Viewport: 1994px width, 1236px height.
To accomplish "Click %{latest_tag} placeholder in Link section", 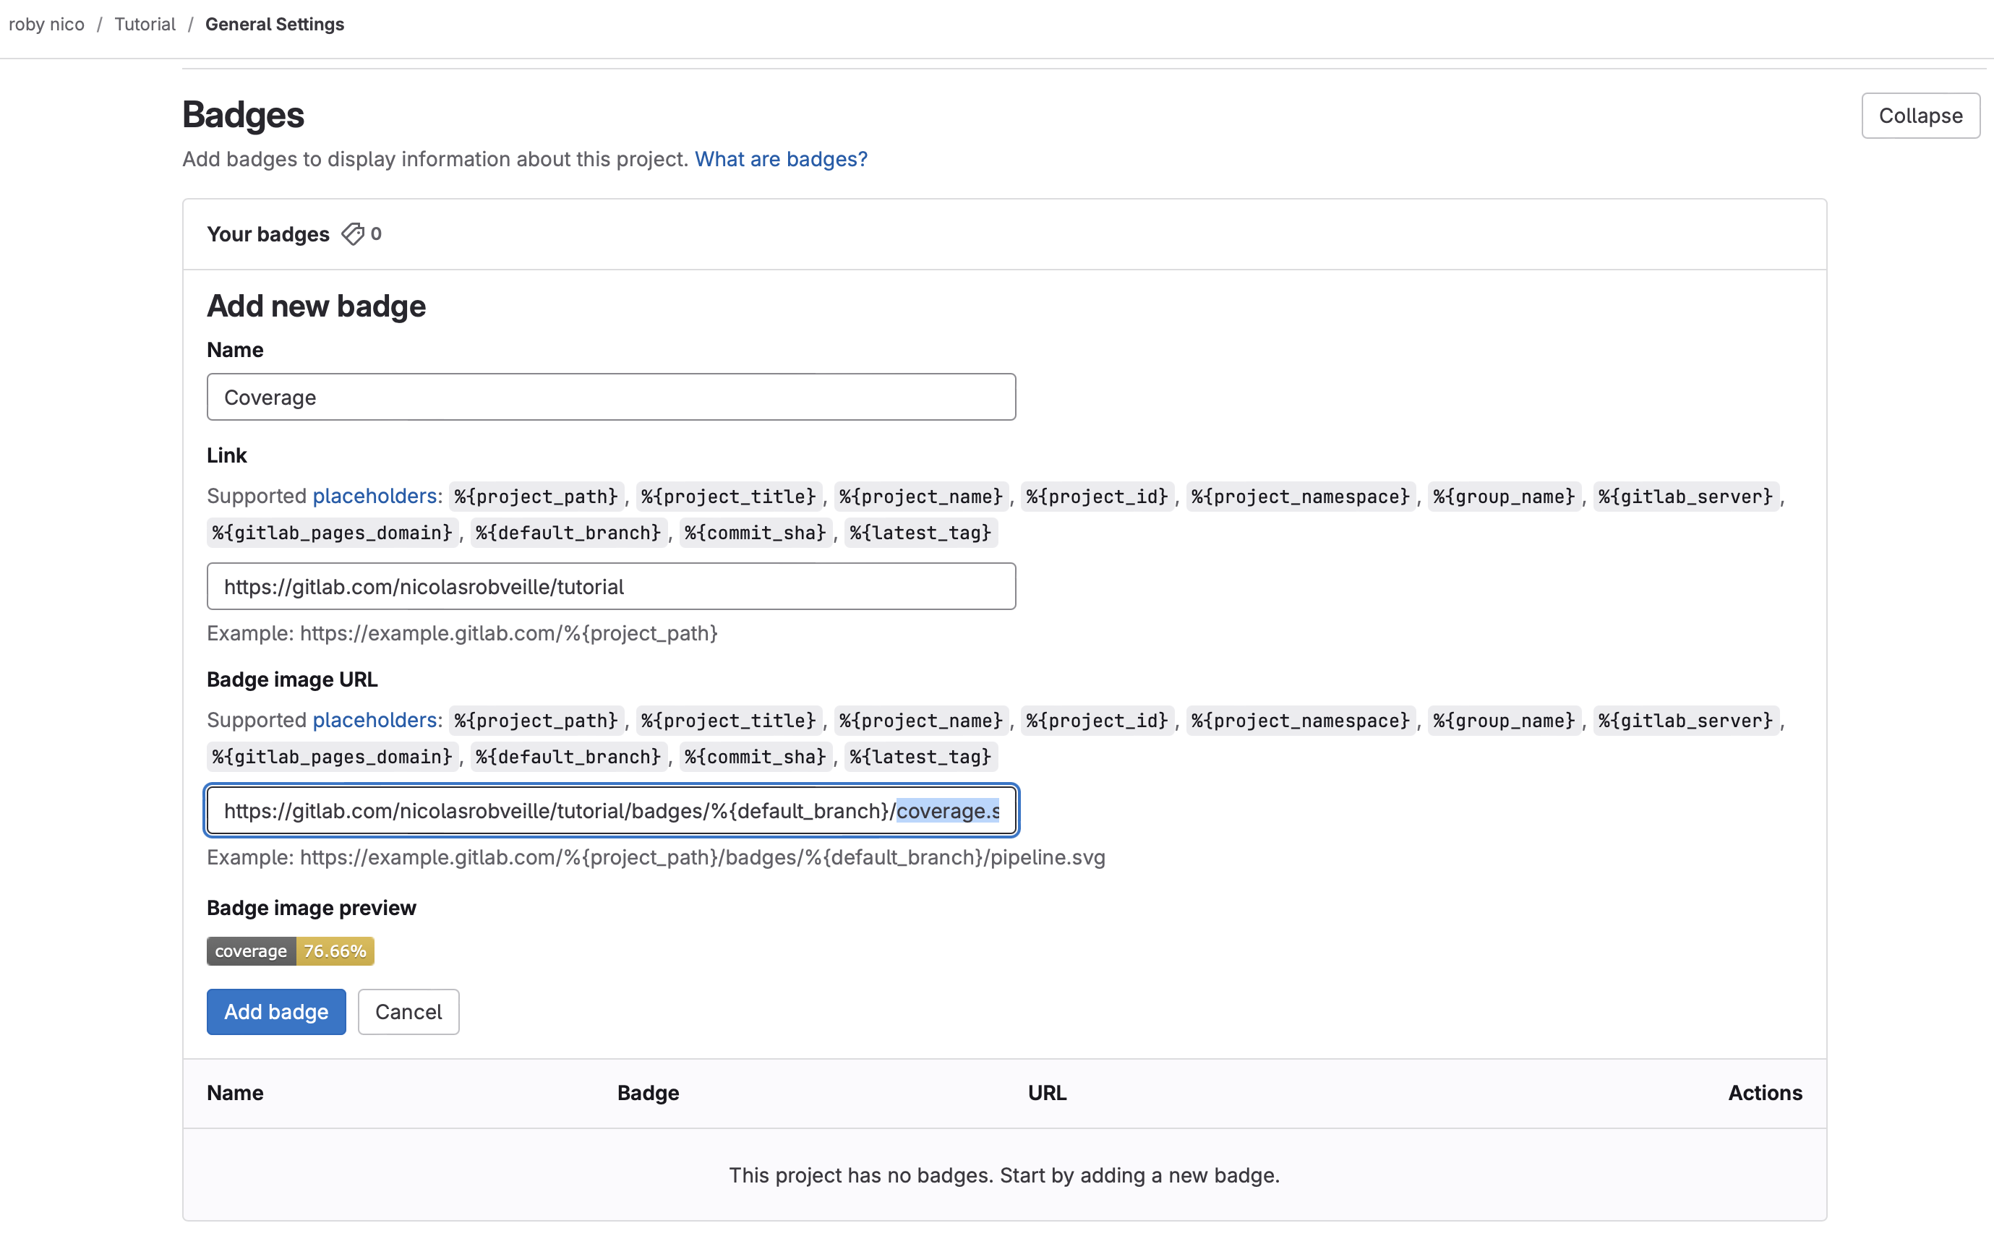I will tap(920, 533).
